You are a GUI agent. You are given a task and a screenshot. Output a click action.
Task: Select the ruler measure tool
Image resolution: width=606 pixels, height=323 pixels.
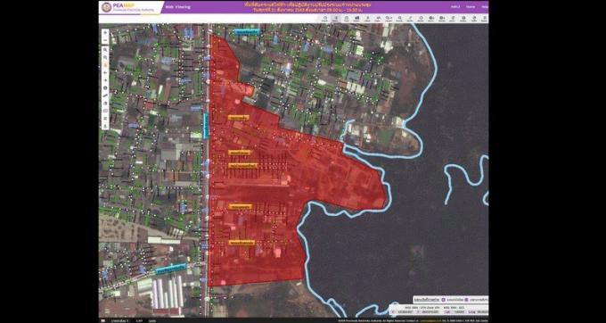click(x=105, y=95)
